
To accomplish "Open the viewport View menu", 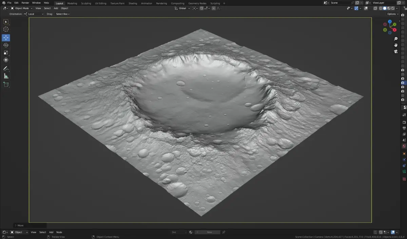I will [x=38, y=8].
